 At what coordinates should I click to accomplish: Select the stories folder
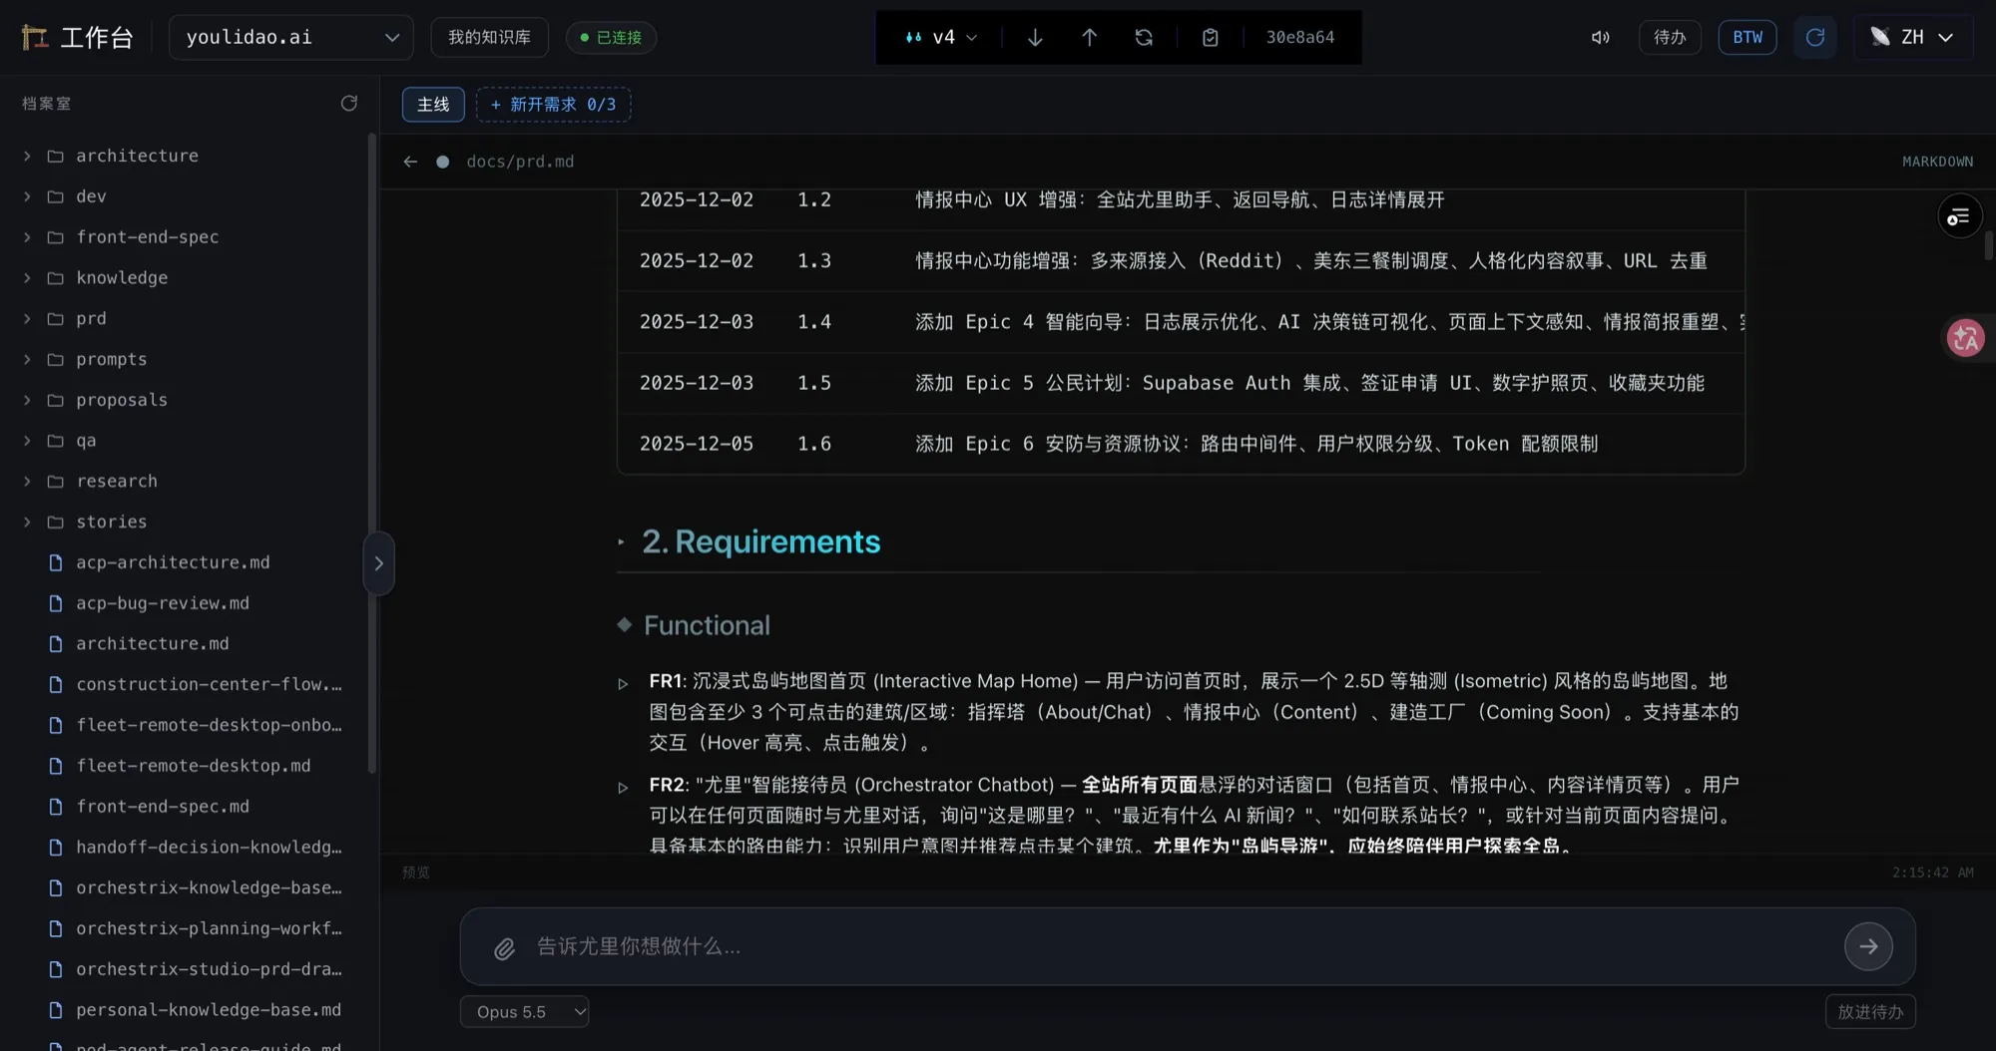point(185,522)
